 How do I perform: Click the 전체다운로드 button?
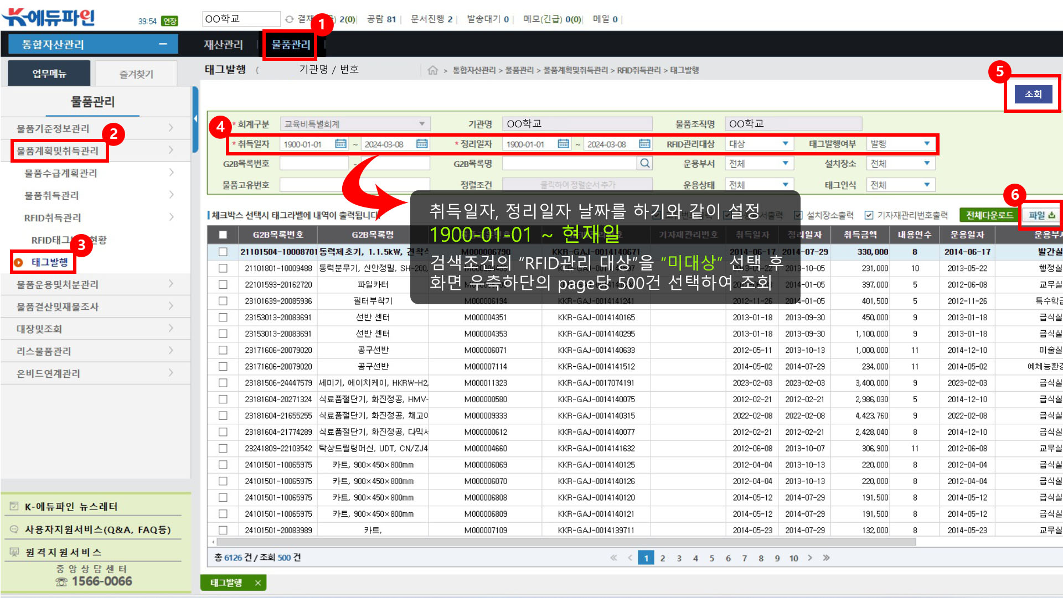pos(989,215)
